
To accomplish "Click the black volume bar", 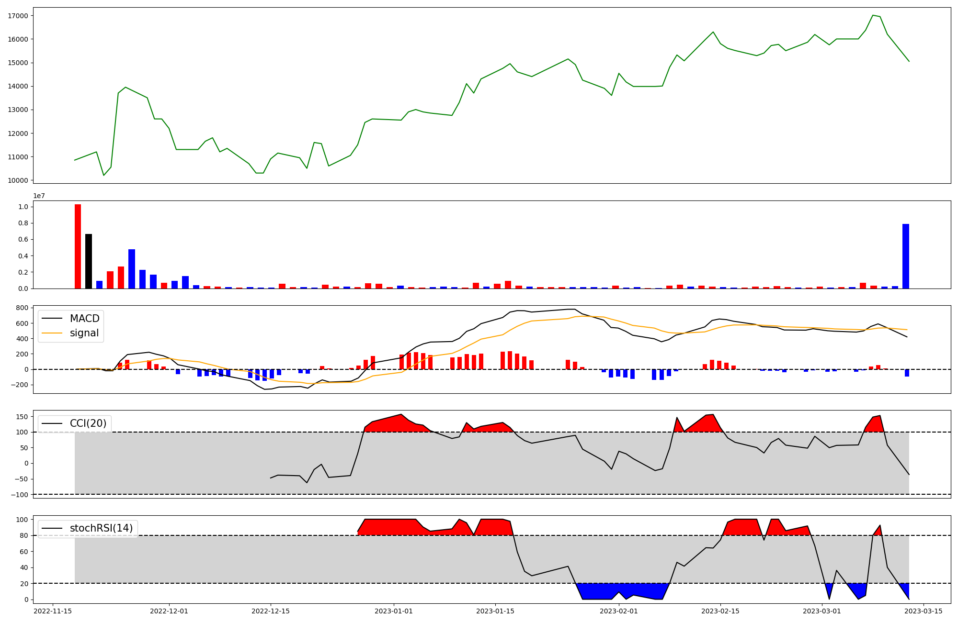I will coord(89,261).
